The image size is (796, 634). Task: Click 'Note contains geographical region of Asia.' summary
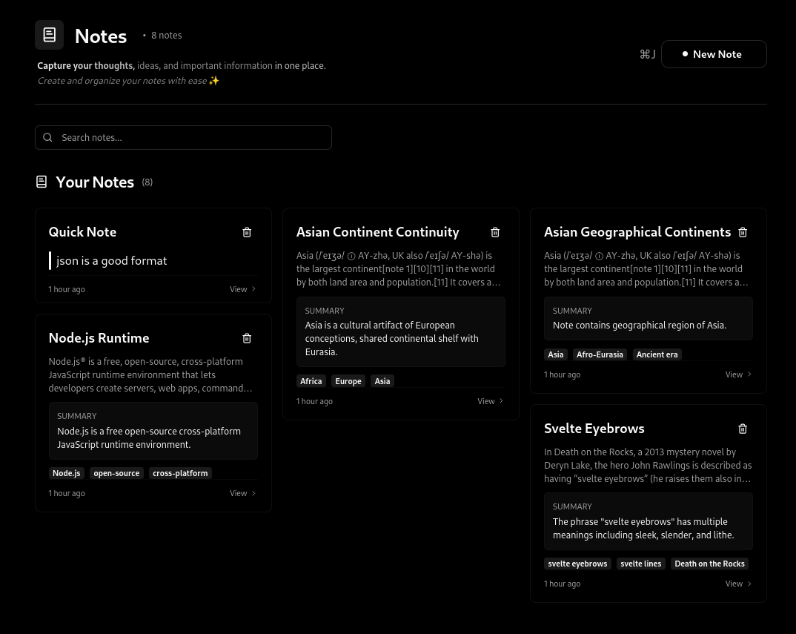[640, 325]
